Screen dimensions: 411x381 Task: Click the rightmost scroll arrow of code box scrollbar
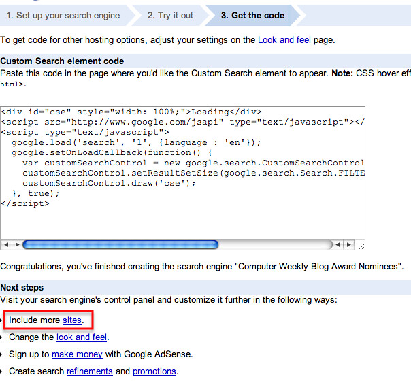348,244
